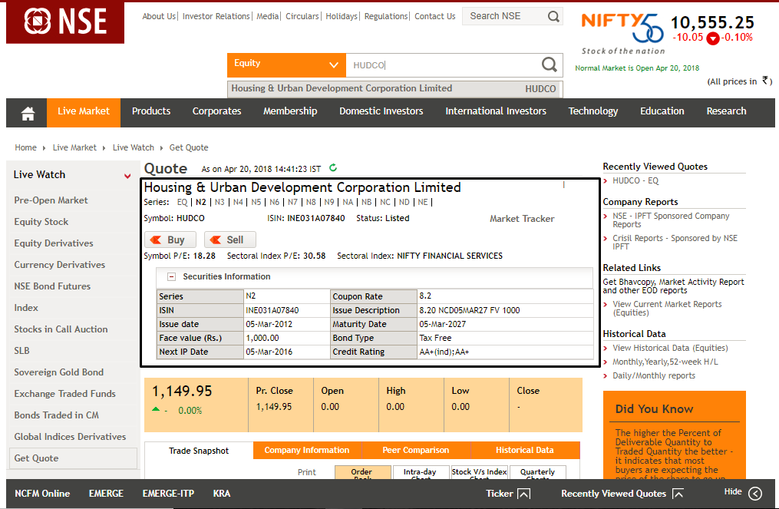Screen dimensions: 779x509
Task: Open the Research menu
Action: [726, 111]
